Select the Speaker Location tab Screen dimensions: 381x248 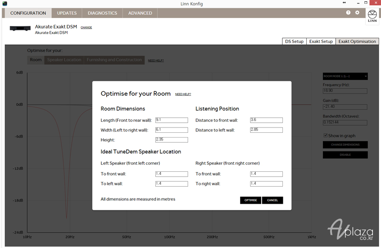click(x=64, y=60)
